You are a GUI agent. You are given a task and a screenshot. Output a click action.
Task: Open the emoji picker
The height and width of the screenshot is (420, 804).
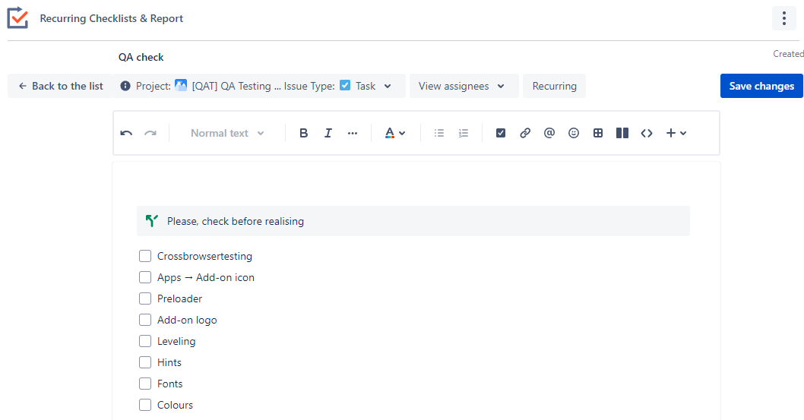574,133
